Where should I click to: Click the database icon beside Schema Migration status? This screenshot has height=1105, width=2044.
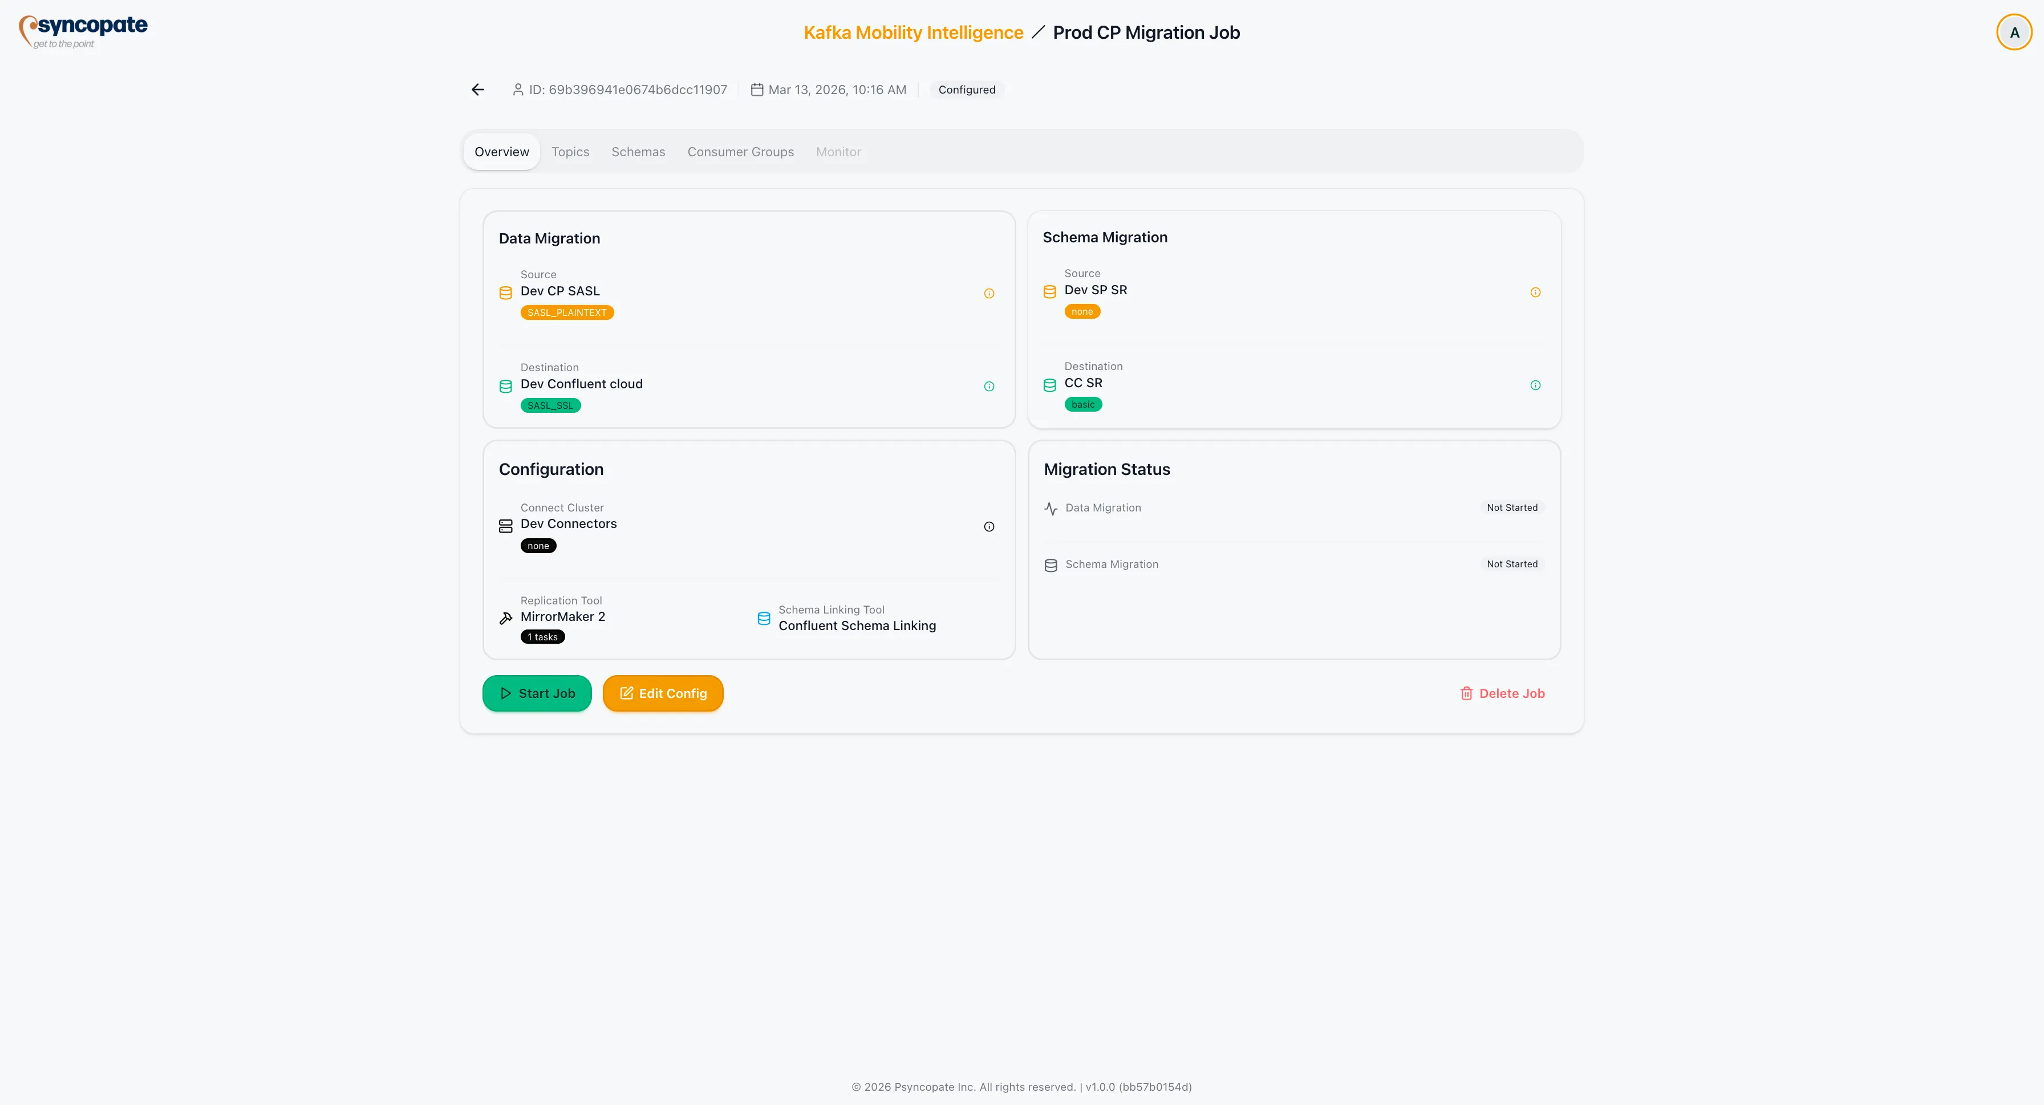pos(1051,565)
